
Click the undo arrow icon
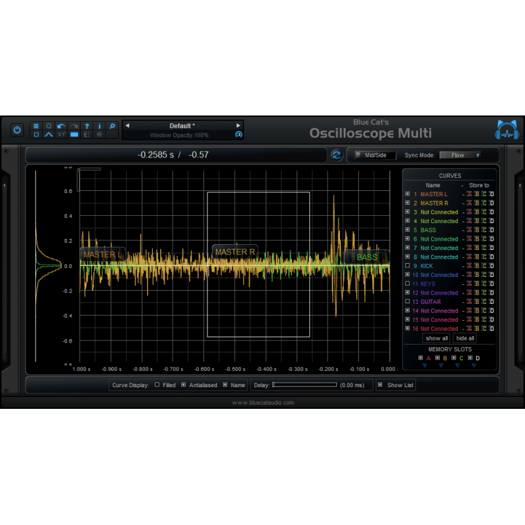(x=60, y=126)
